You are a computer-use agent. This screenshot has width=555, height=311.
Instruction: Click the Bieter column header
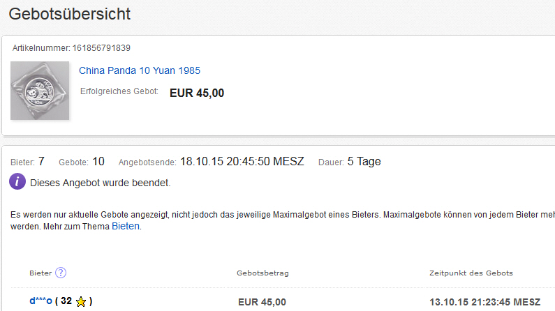pyautogui.click(x=40, y=273)
